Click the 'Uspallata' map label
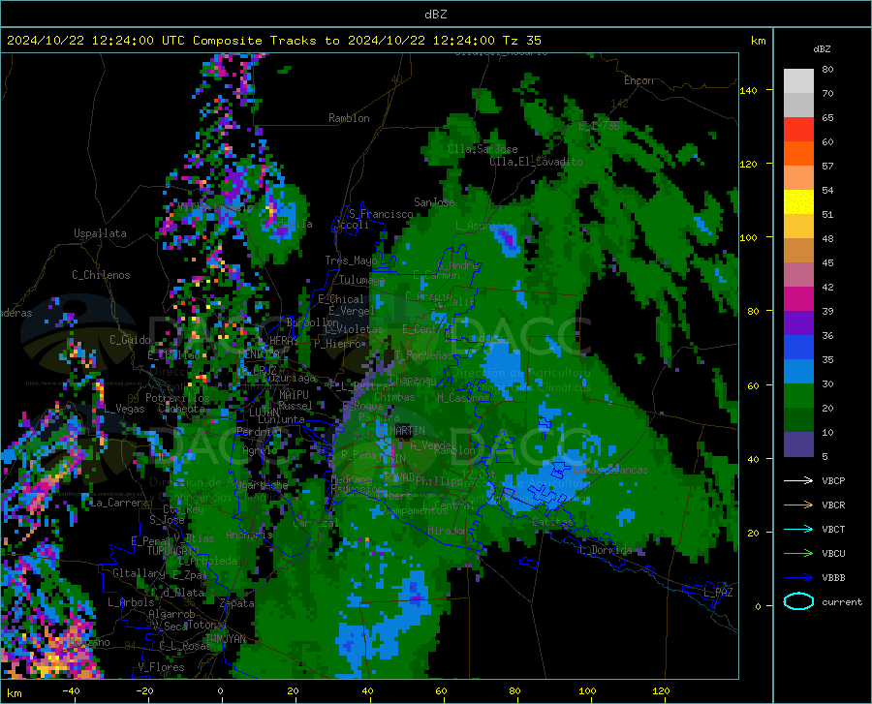The image size is (872, 704). [x=100, y=233]
